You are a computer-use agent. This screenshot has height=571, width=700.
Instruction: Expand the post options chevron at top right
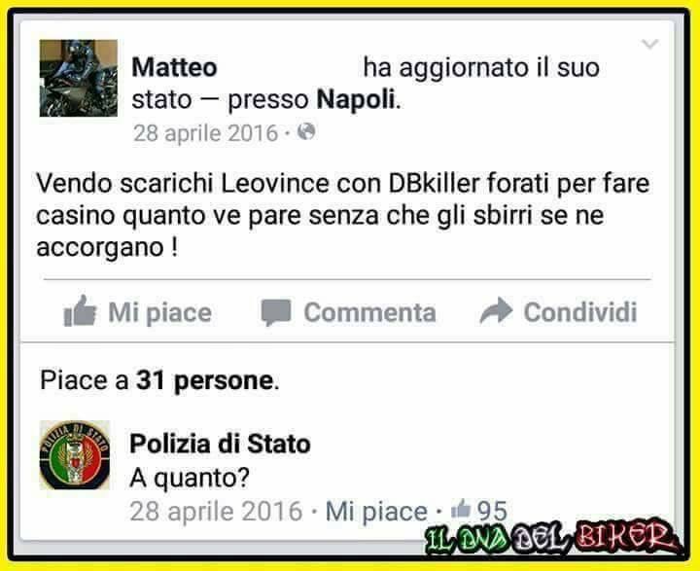[x=649, y=44]
